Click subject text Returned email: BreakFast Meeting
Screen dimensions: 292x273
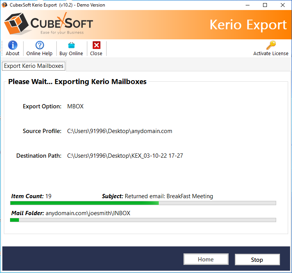[169, 196]
